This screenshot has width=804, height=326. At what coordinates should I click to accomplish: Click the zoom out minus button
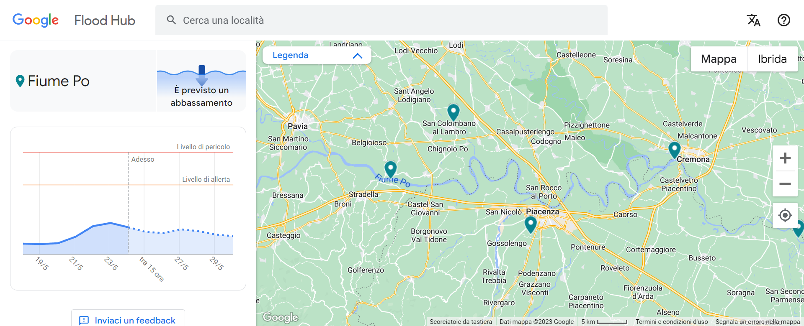pyautogui.click(x=785, y=184)
